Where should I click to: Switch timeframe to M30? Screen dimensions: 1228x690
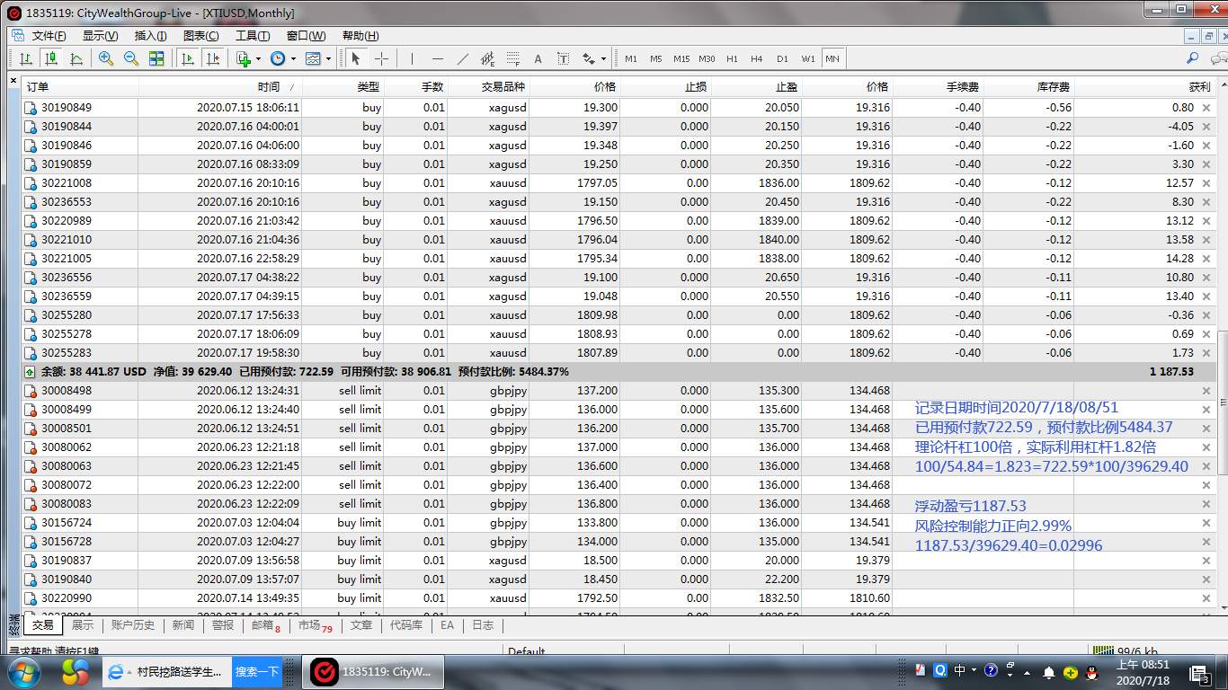[x=707, y=58]
